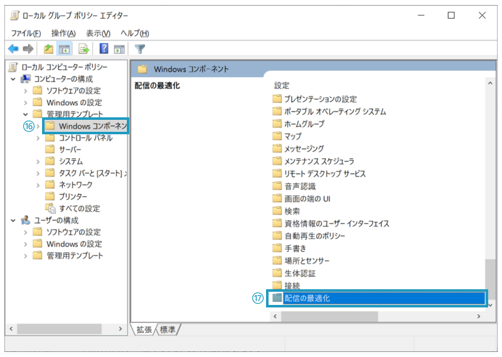
Task: Select プリンター folder in the tree
Action: 73,196
